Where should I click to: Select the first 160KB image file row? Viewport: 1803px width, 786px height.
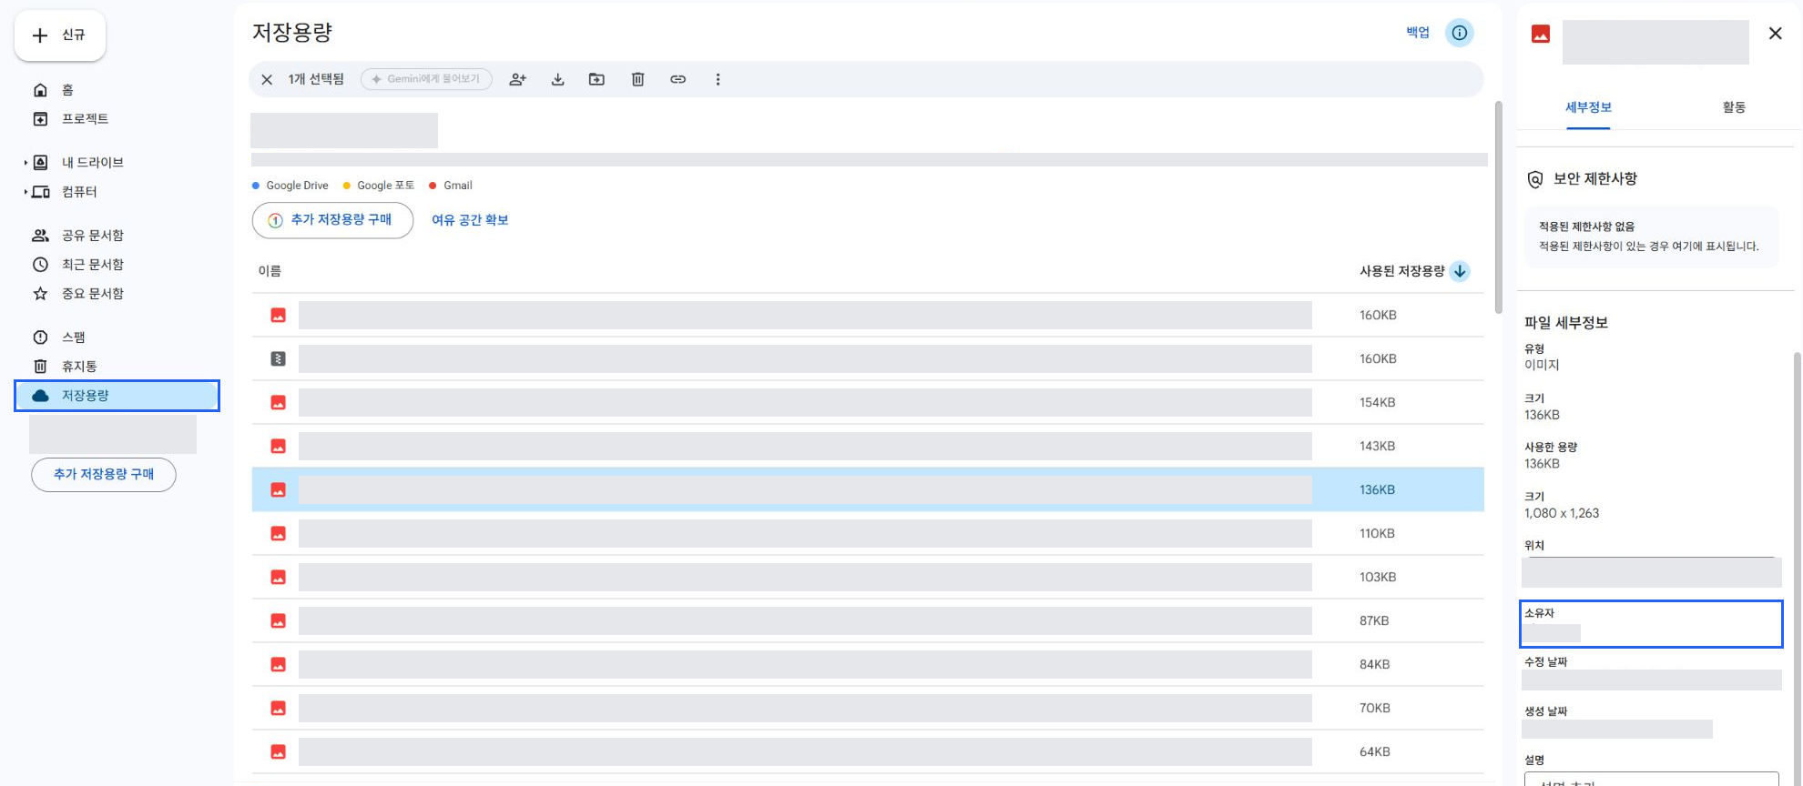868,315
